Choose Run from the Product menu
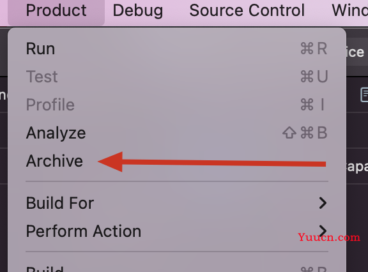Image resolution: width=368 pixels, height=272 pixels. click(x=177, y=49)
